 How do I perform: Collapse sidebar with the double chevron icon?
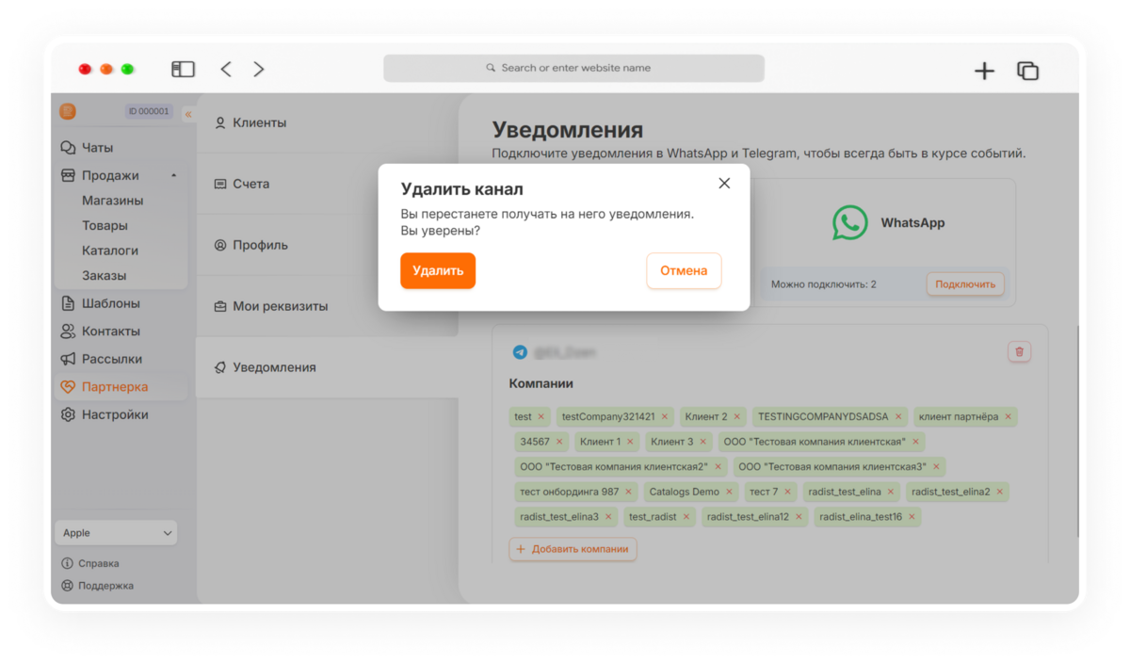pos(188,114)
